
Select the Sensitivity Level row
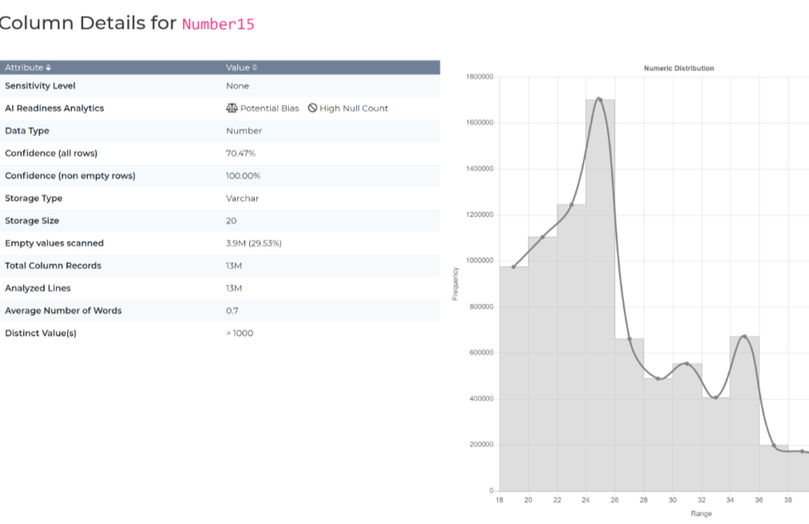tap(220, 85)
